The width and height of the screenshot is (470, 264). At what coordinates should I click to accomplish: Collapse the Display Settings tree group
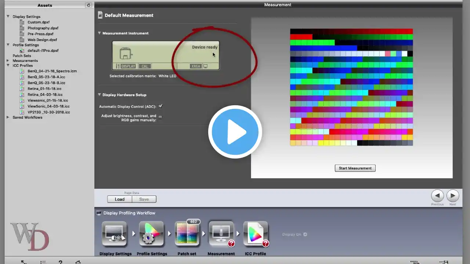click(x=8, y=16)
